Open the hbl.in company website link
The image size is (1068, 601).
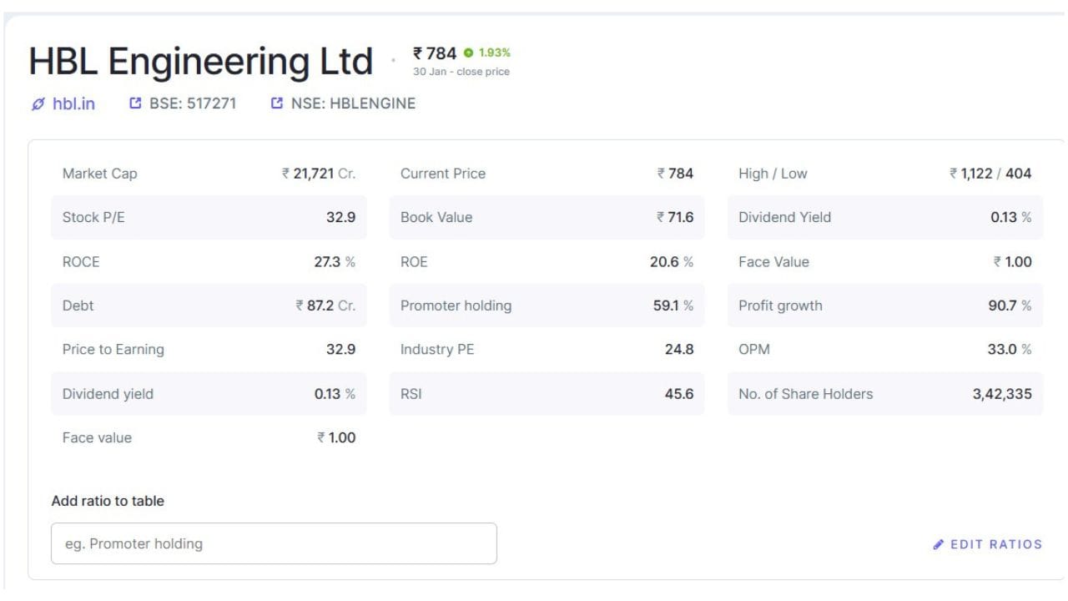(72, 104)
